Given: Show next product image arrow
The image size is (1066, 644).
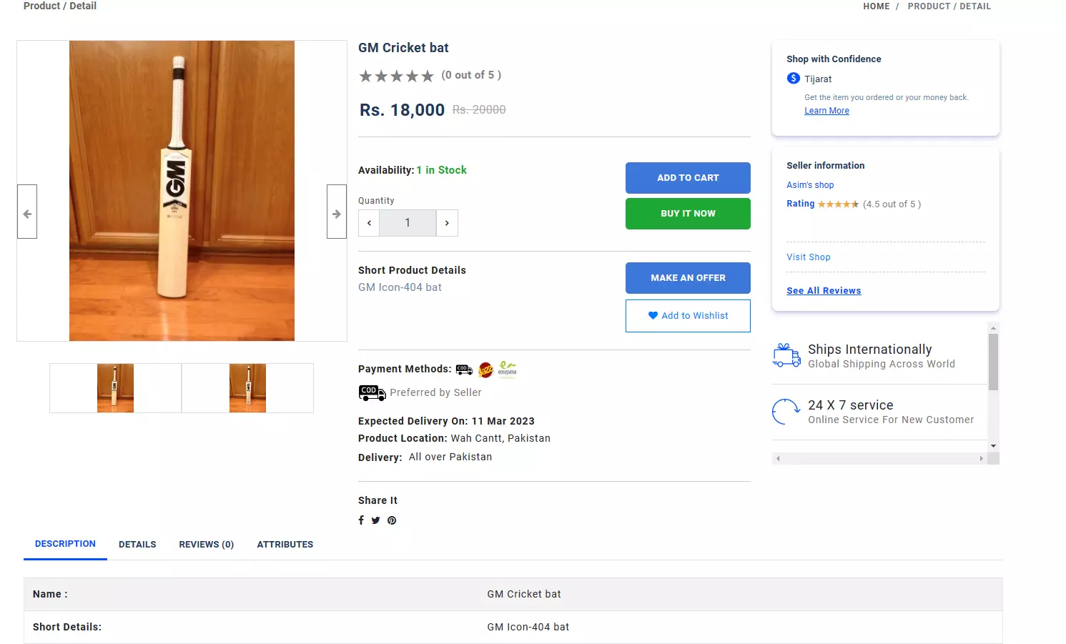Looking at the screenshot, I should point(337,212).
